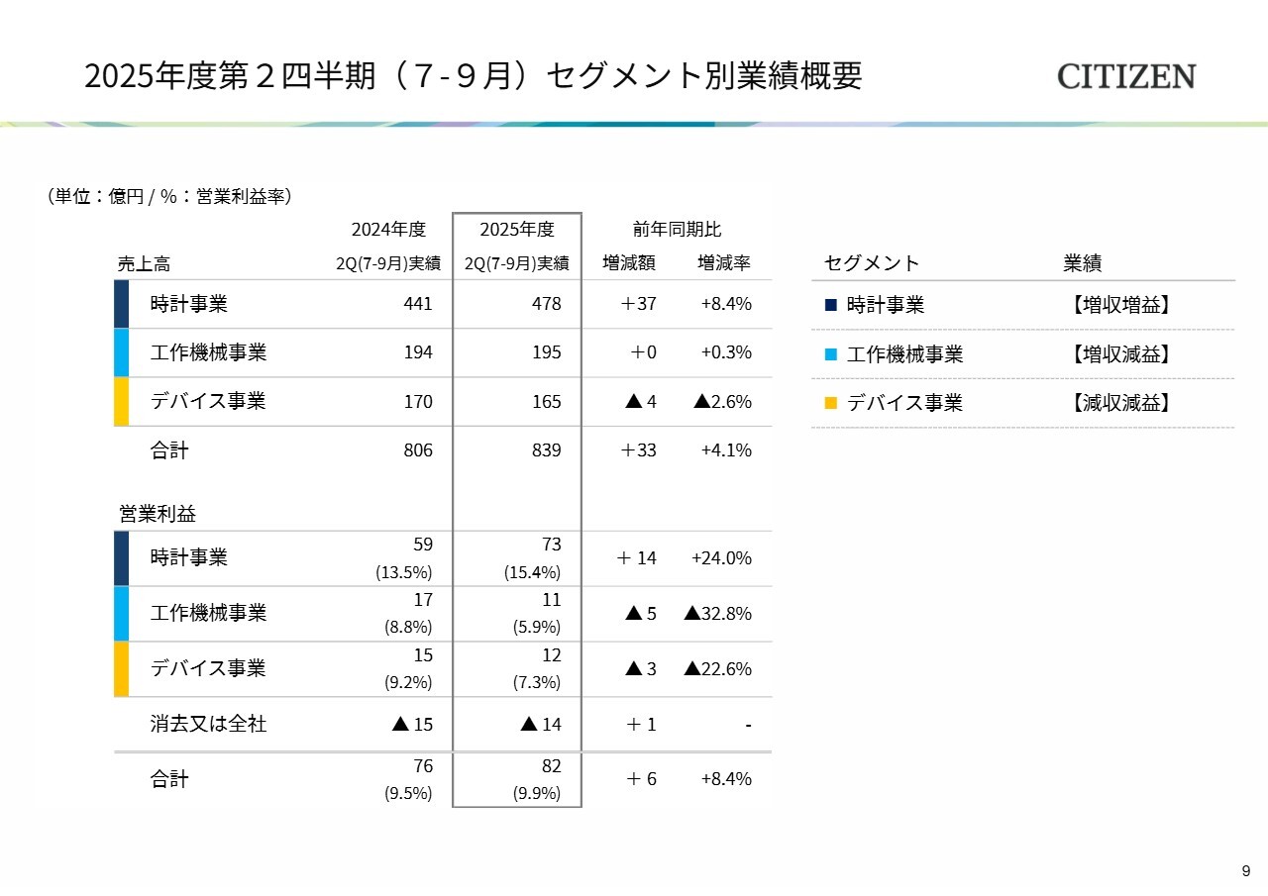Click the page number 9
This screenshot has width=1268, height=896.
[x=1246, y=871]
